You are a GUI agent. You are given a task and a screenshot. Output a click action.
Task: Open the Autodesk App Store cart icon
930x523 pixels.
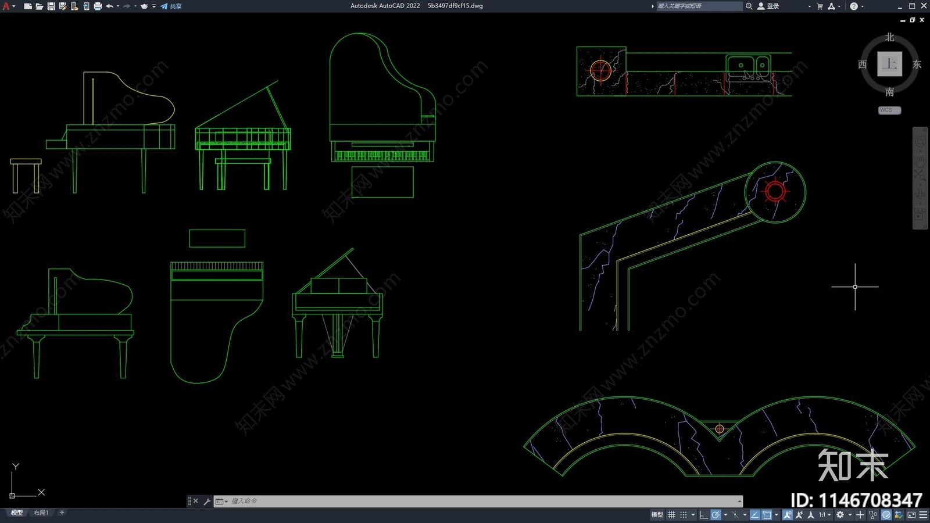pos(820,6)
